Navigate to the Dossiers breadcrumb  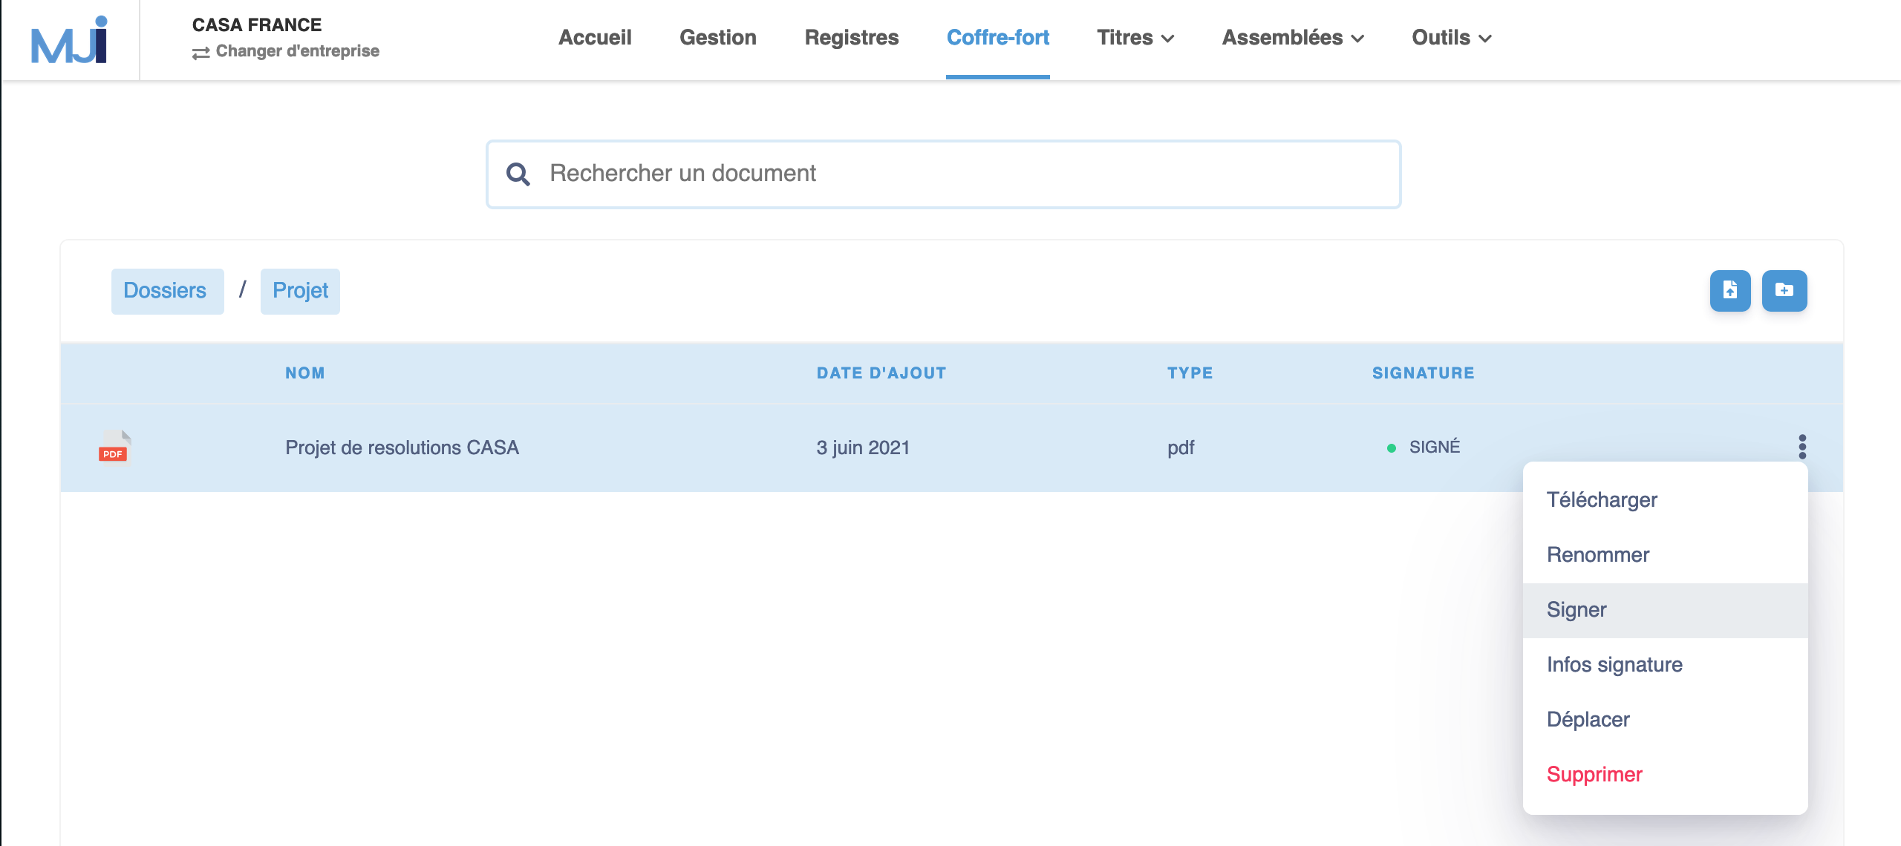coord(166,290)
